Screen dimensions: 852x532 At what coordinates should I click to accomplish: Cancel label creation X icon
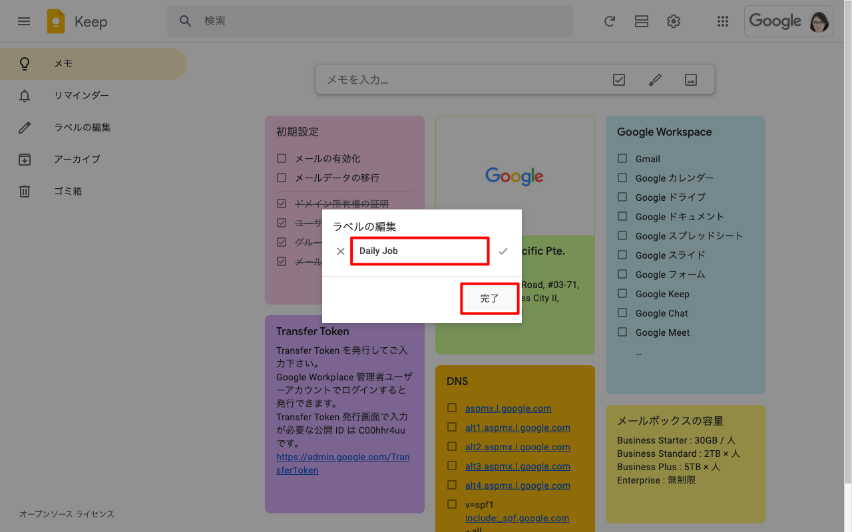pyautogui.click(x=341, y=251)
